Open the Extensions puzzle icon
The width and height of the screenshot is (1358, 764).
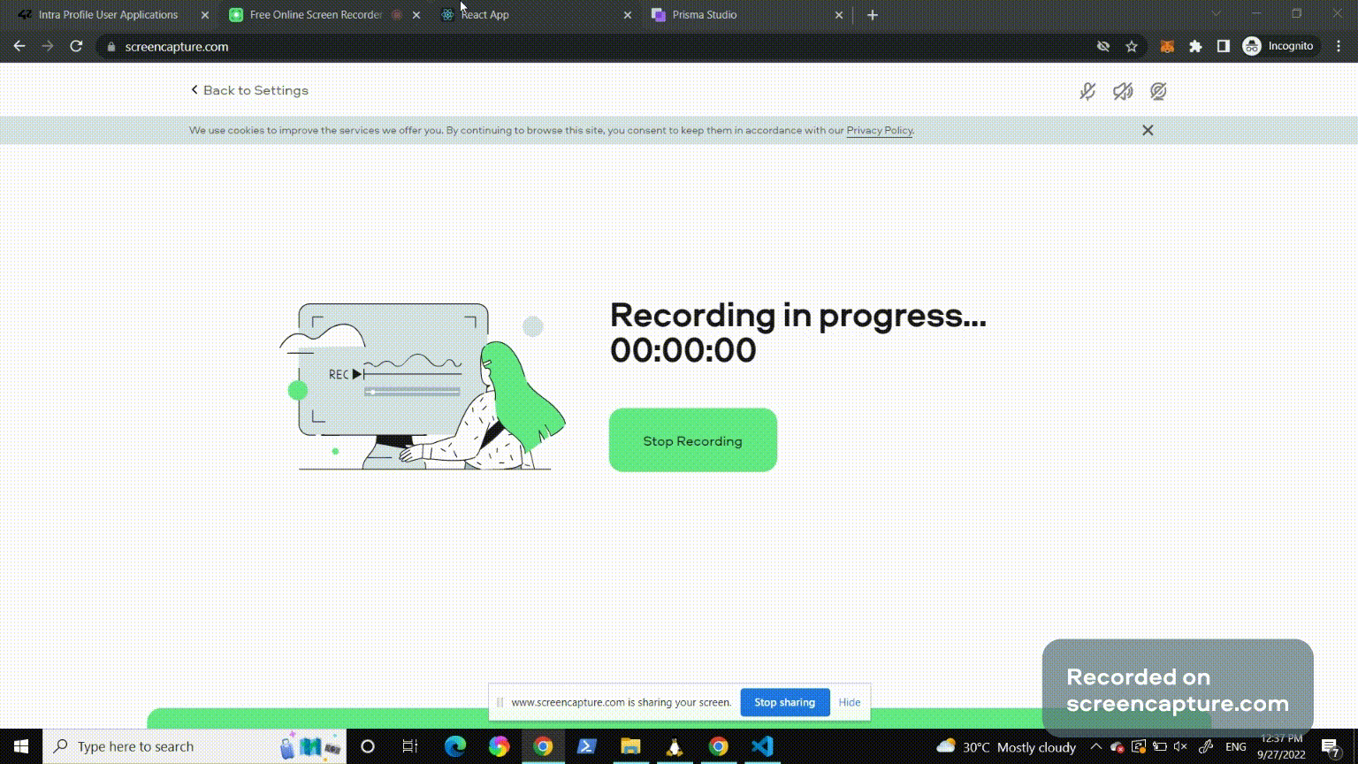tap(1195, 46)
